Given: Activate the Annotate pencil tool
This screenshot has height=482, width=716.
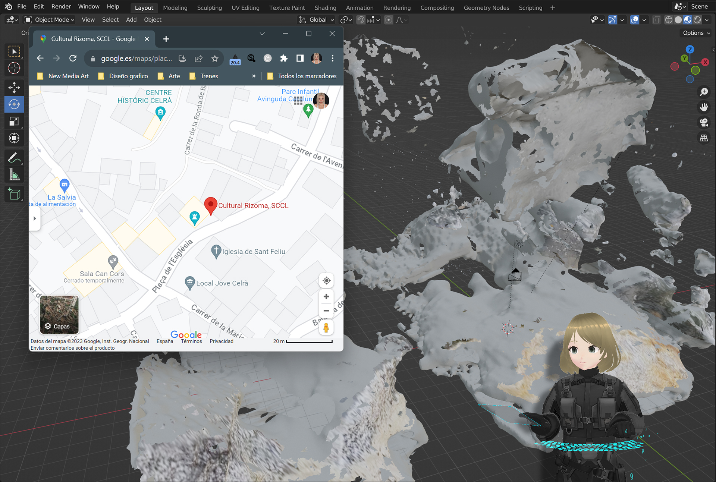Looking at the screenshot, I should click(x=14, y=158).
